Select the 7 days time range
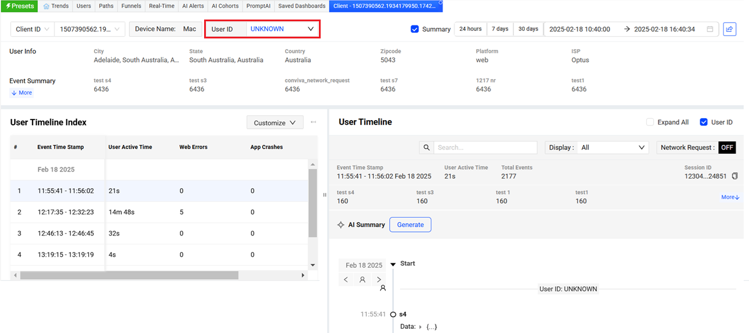The image size is (749, 333). 500,29
